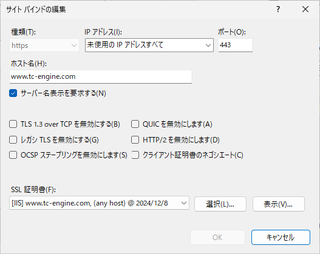Tick QUIC を無効にします checkbox
Screen dimensions: 320x254
(135, 124)
